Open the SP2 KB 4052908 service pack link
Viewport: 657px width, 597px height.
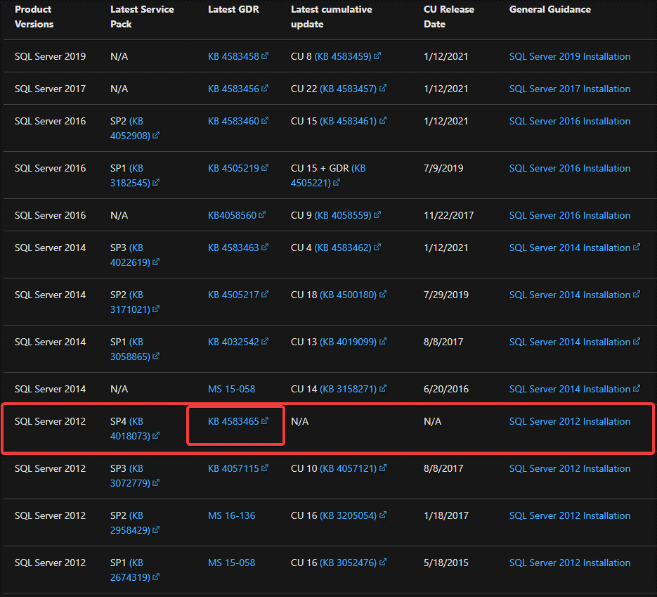tap(130, 128)
